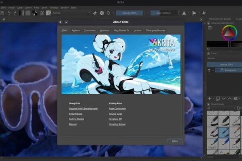Close the document tab with the X
The image size is (242, 161).
tap(201, 20)
